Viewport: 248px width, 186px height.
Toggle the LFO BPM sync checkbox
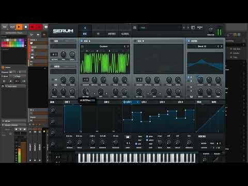pyautogui.click(x=147, y=136)
